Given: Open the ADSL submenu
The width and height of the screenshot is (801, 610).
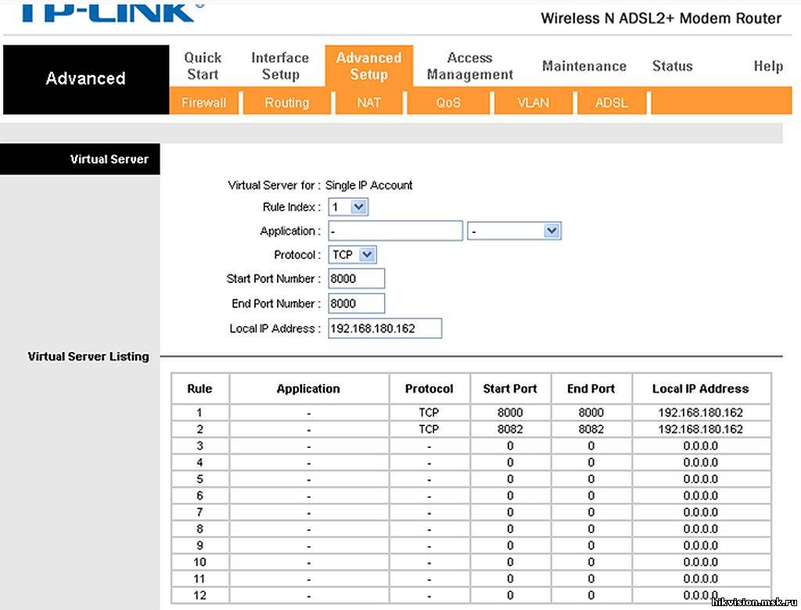Looking at the screenshot, I should pyautogui.click(x=612, y=102).
